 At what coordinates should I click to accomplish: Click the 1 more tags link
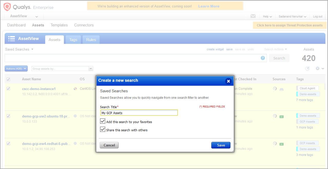[305, 127]
